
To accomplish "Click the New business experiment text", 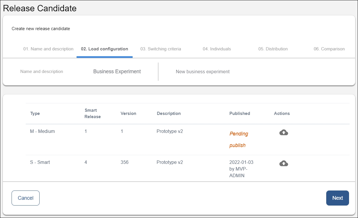I will point(203,72).
